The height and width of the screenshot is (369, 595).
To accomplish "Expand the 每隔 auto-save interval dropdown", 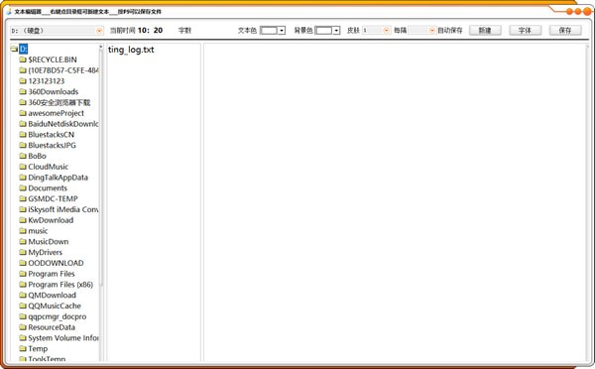I will click(432, 31).
